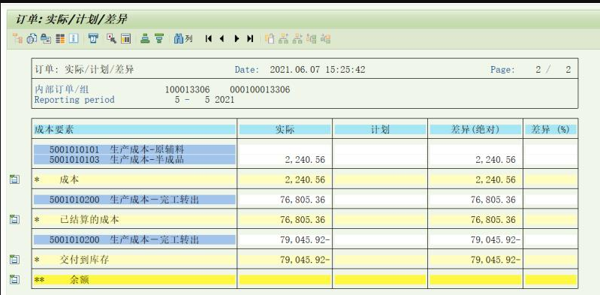Click 实际 76,805.36 in 5001010200 row

(303, 200)
